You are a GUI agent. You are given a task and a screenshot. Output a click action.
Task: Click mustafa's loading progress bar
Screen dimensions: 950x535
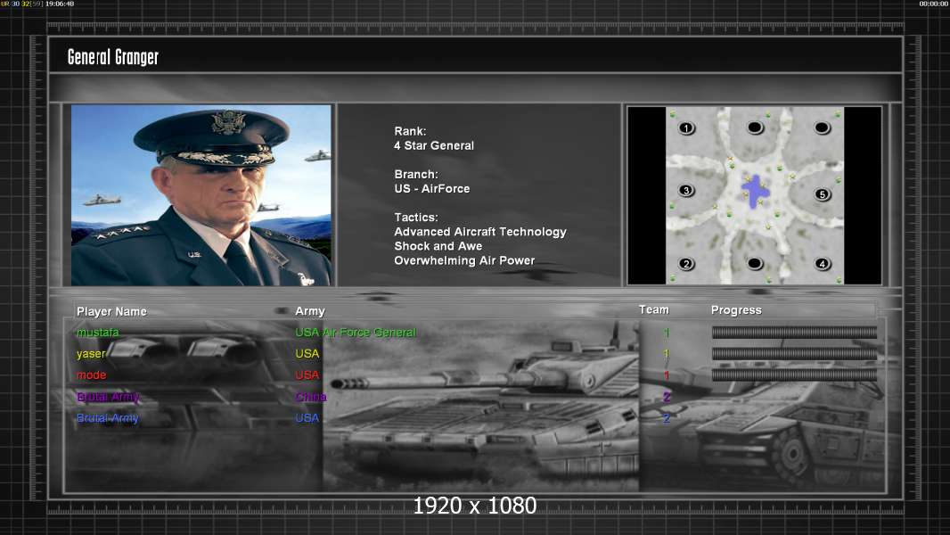[x=794, y=332]
